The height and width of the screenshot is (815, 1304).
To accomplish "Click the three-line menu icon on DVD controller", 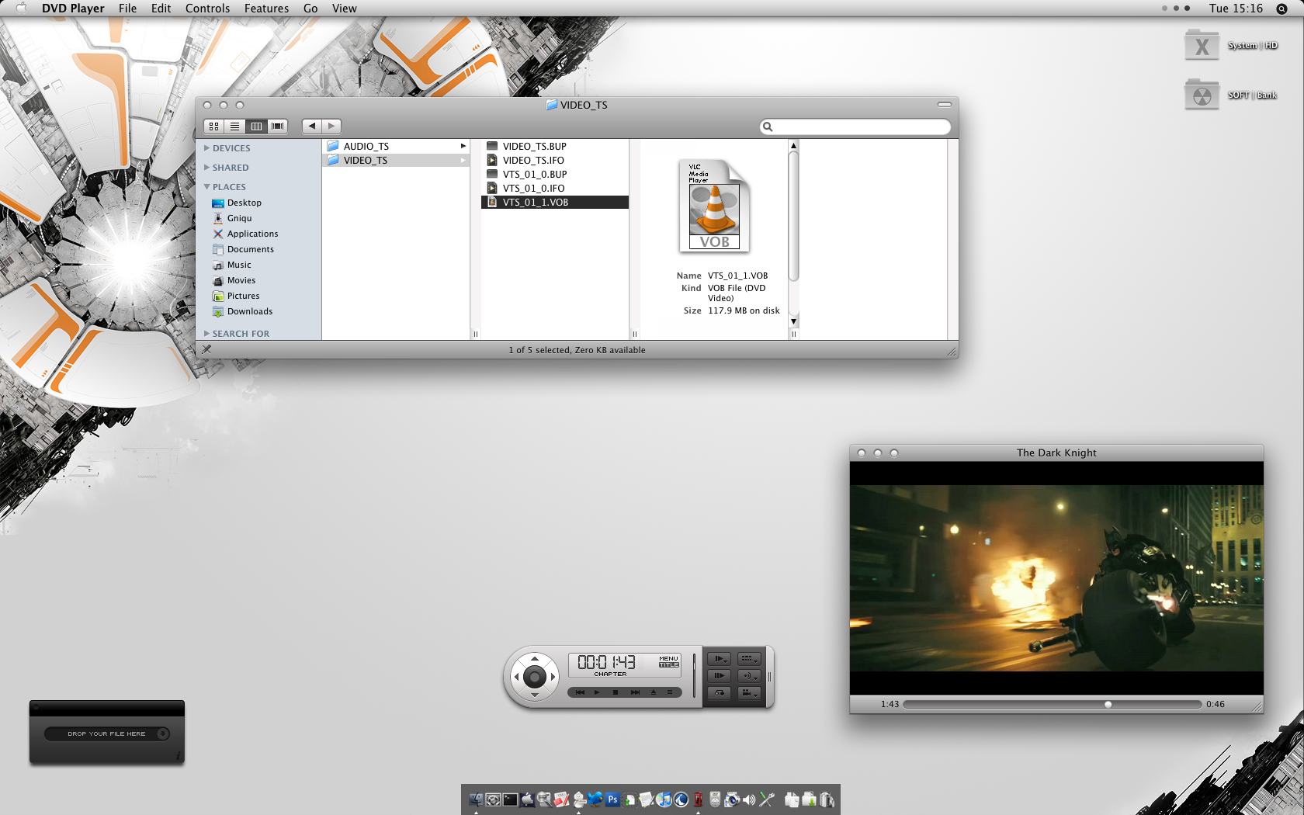I will (x=670, y=692).
